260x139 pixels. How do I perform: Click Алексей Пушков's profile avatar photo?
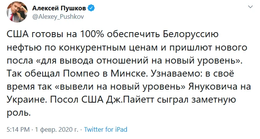pyautogui.click(x=17, y=12)
